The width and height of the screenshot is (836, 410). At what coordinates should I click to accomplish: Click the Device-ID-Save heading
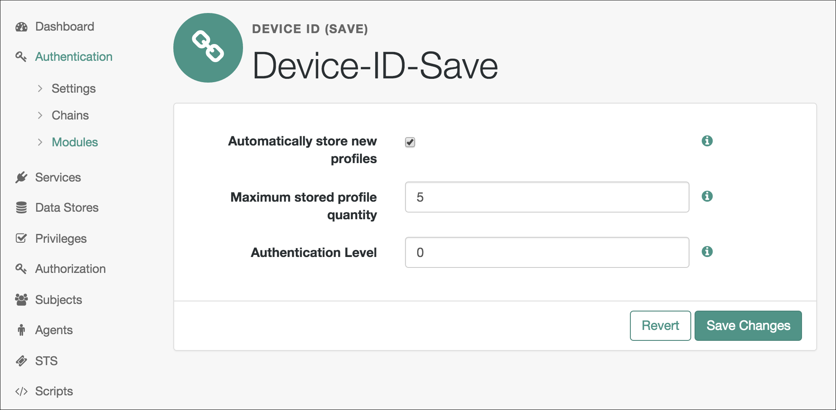[x=375, y=65]
